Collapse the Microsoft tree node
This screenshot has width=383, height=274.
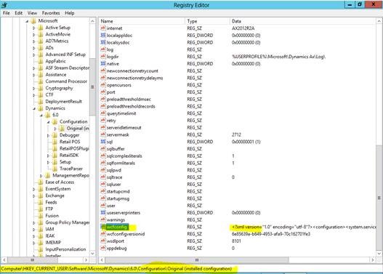(27, 21)
